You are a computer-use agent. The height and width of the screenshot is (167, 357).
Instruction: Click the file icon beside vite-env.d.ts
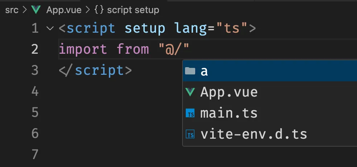pos(190,134)
